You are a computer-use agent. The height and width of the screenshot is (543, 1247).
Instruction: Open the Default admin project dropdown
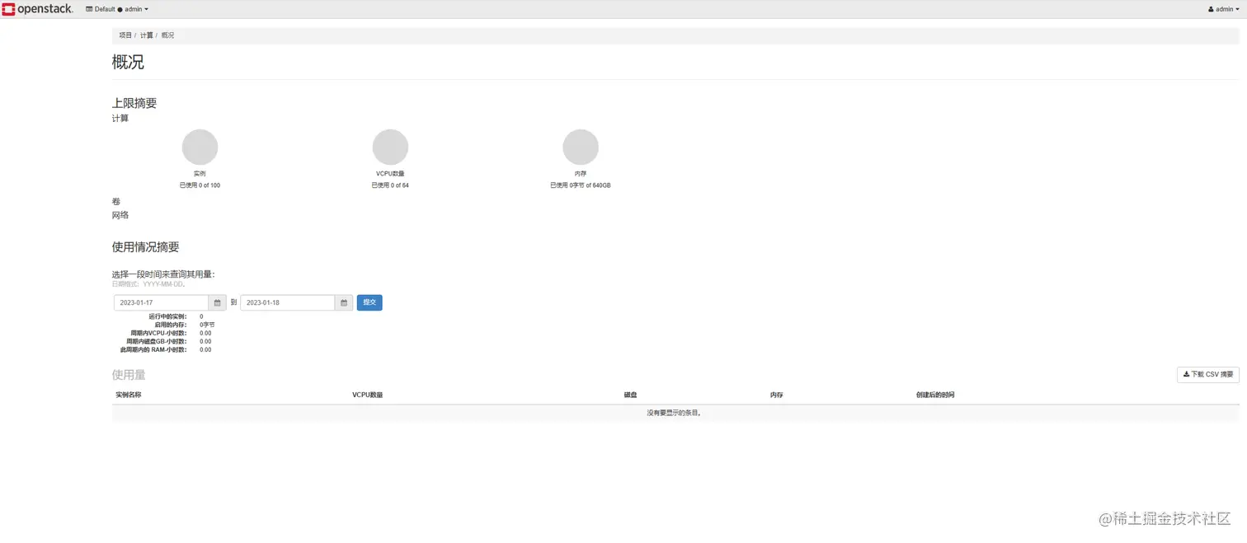[x=117, y=9]
